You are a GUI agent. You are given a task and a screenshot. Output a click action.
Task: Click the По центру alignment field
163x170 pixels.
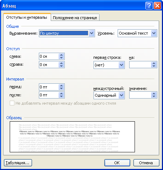(64, 33)
